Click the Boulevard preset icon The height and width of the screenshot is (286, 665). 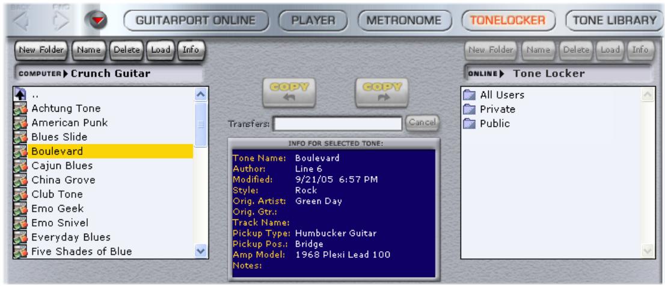(x=20, y=151)
